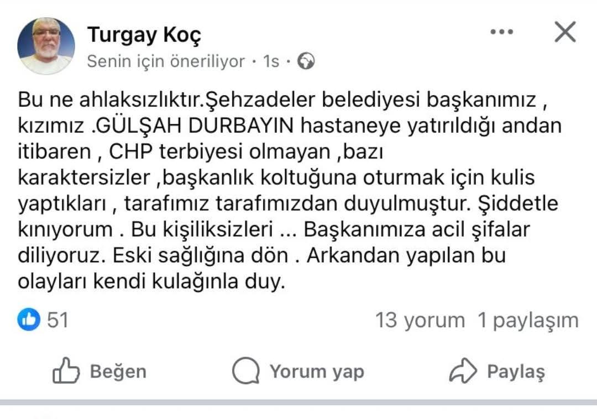Image resolution: width=597 pixels, height=419 pixels.
Task: Click the thumbs-up Beğen icon
Action: tap(66, 371)
